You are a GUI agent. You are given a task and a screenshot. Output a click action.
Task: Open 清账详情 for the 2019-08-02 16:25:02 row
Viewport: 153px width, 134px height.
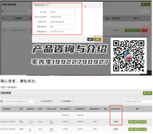pyautogui.click(x=129, y=30)
